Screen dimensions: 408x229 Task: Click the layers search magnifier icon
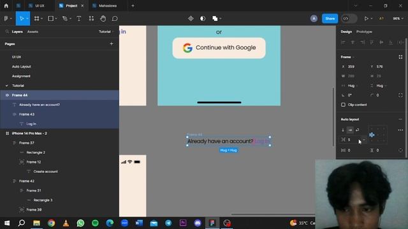click(7, 32)
